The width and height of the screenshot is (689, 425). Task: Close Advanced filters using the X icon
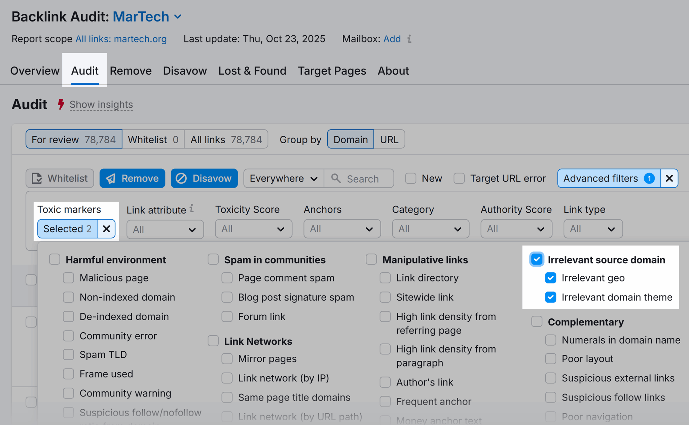coord(669,179)
